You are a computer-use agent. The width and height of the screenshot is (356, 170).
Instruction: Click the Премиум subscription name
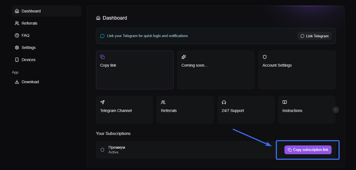click(117, 147)
